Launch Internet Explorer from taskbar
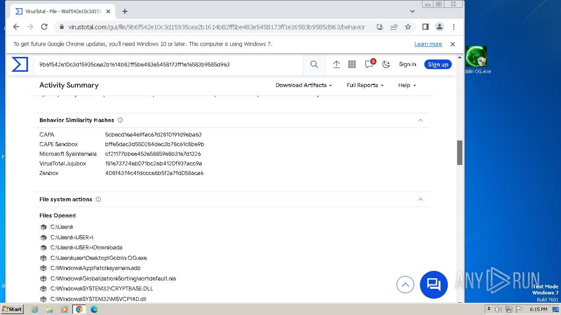This screenshot has height=315, width=561. 35,309
